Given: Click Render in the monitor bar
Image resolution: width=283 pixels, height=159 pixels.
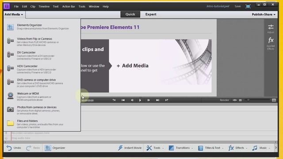Looking at the screenshot, I should point(224,100).
